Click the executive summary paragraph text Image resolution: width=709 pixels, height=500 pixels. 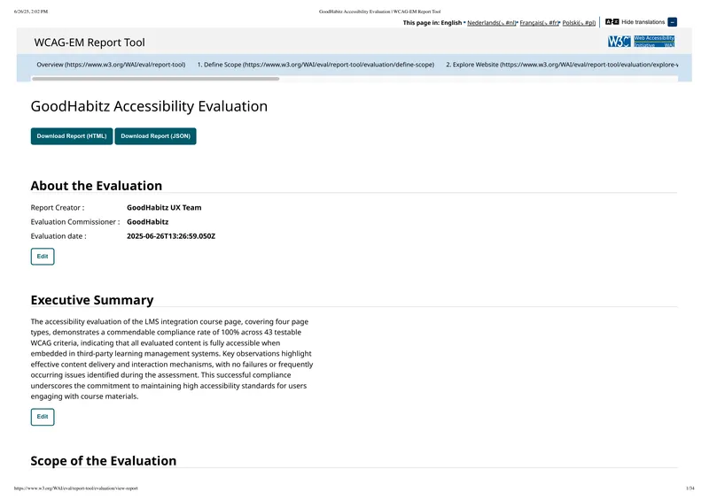[x=172, y=359]
